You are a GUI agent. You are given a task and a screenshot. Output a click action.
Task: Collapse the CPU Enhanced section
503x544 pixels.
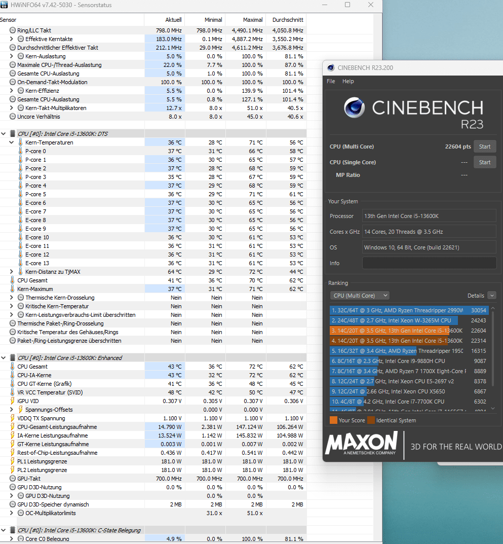point(4,358)
